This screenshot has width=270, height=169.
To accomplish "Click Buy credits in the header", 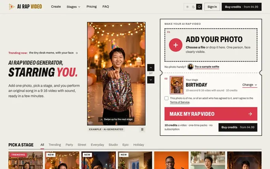I will click(242, 7).
